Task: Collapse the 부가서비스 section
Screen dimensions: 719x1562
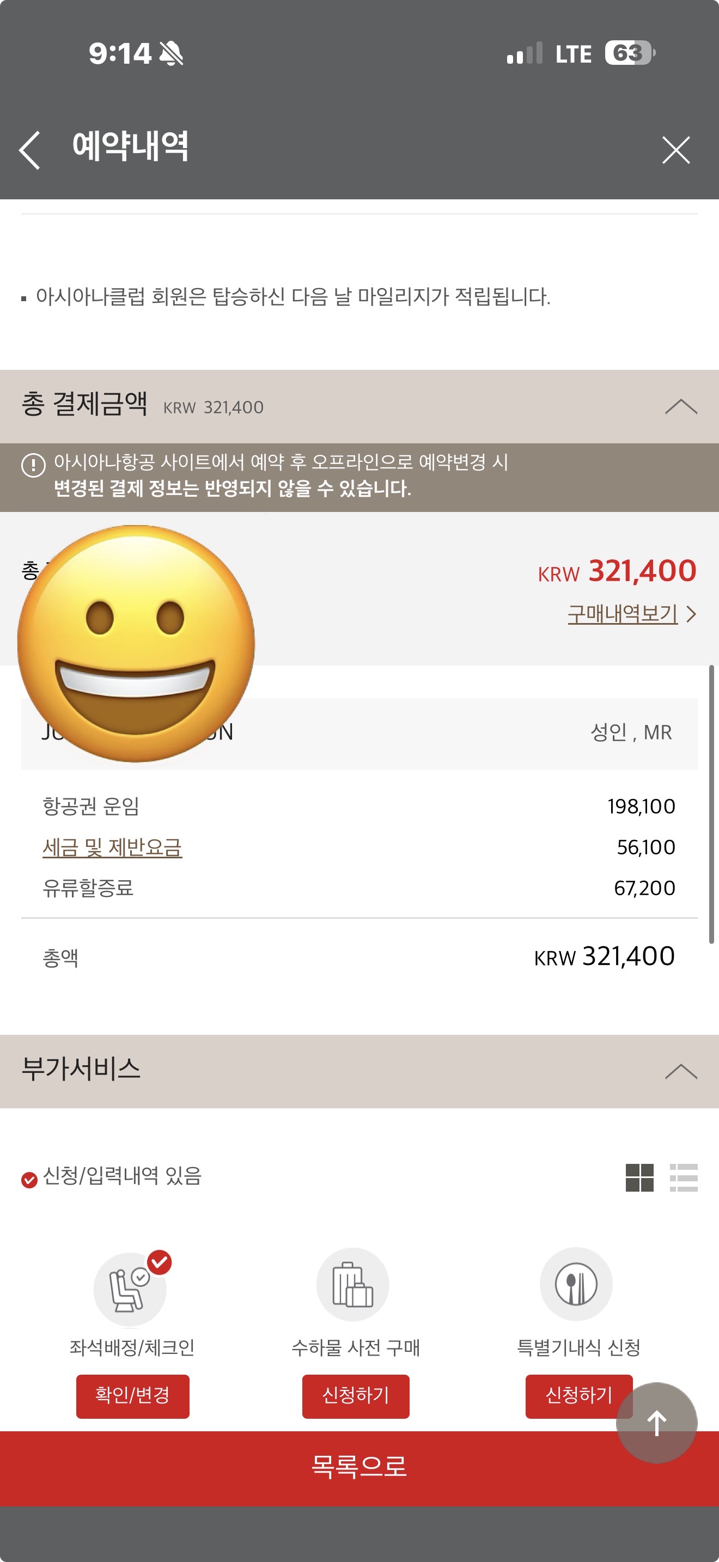Action: pyautogui.click(x=681, y=1071)
